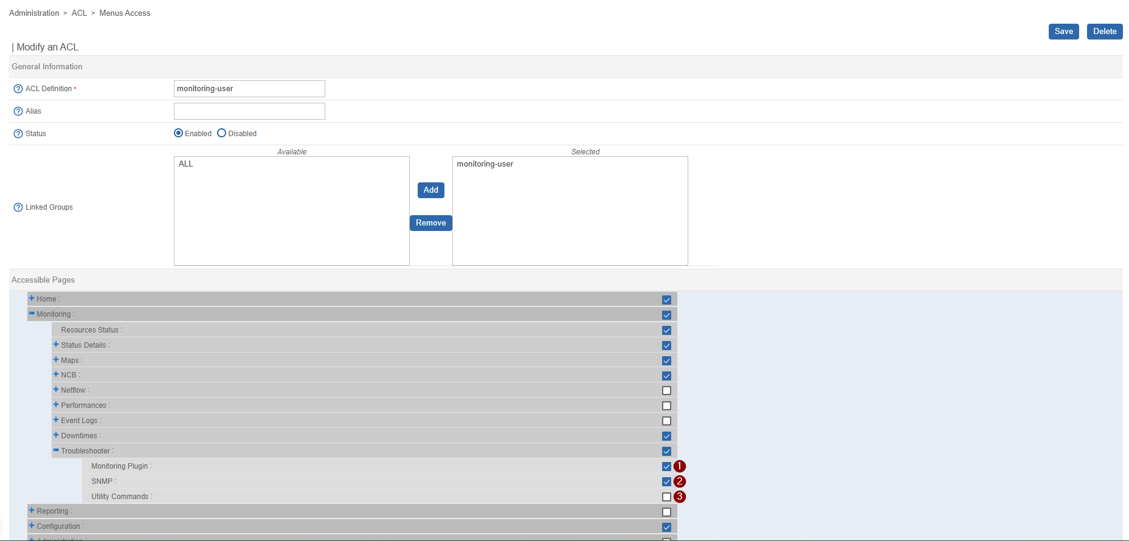The width and height of the screenshot is (1129, 541).
Task: Click help icon beside Linked Groups
Action: coord(18,207)
